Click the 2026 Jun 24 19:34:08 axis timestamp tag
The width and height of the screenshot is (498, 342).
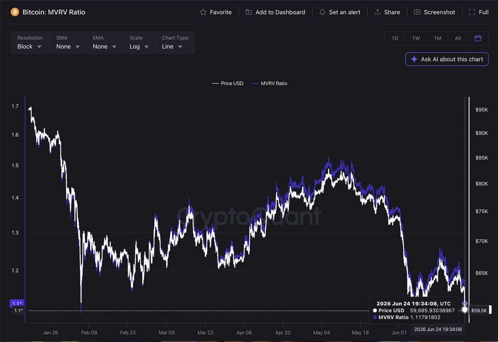click(438, 330)
